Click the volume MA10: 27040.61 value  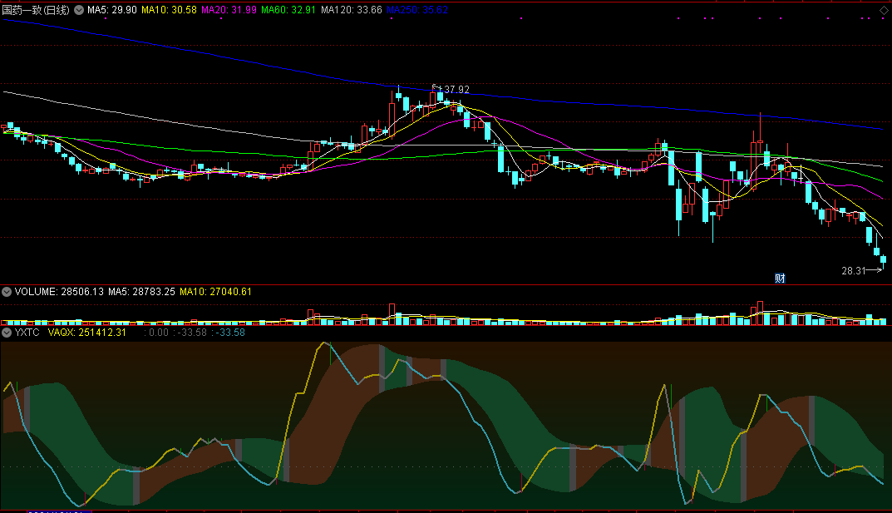pyautogui.click(x=215, y=292)
